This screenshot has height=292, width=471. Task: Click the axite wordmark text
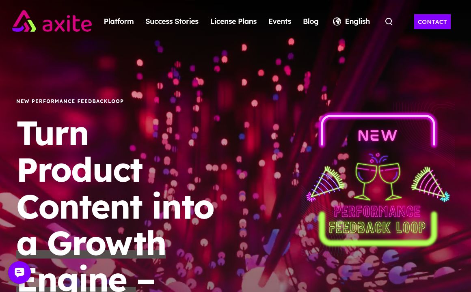pyautogui.click(x=67, y=24)
